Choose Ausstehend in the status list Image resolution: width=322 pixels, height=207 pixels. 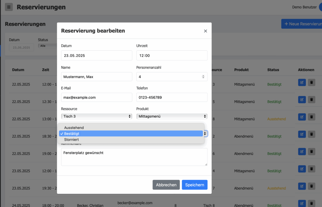tap(131, 128)
